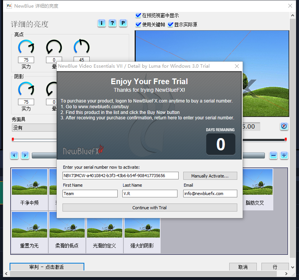Open the '秀面具' dropdown showing 没有

coord(34,128)
